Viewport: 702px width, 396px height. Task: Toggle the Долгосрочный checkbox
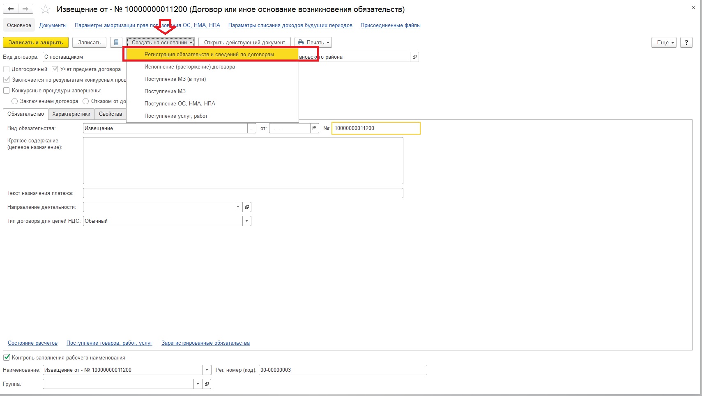[6, 69]
